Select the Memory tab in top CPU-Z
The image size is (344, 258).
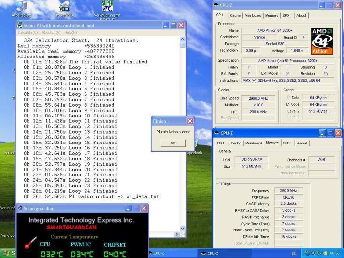(x=272, y=16)
